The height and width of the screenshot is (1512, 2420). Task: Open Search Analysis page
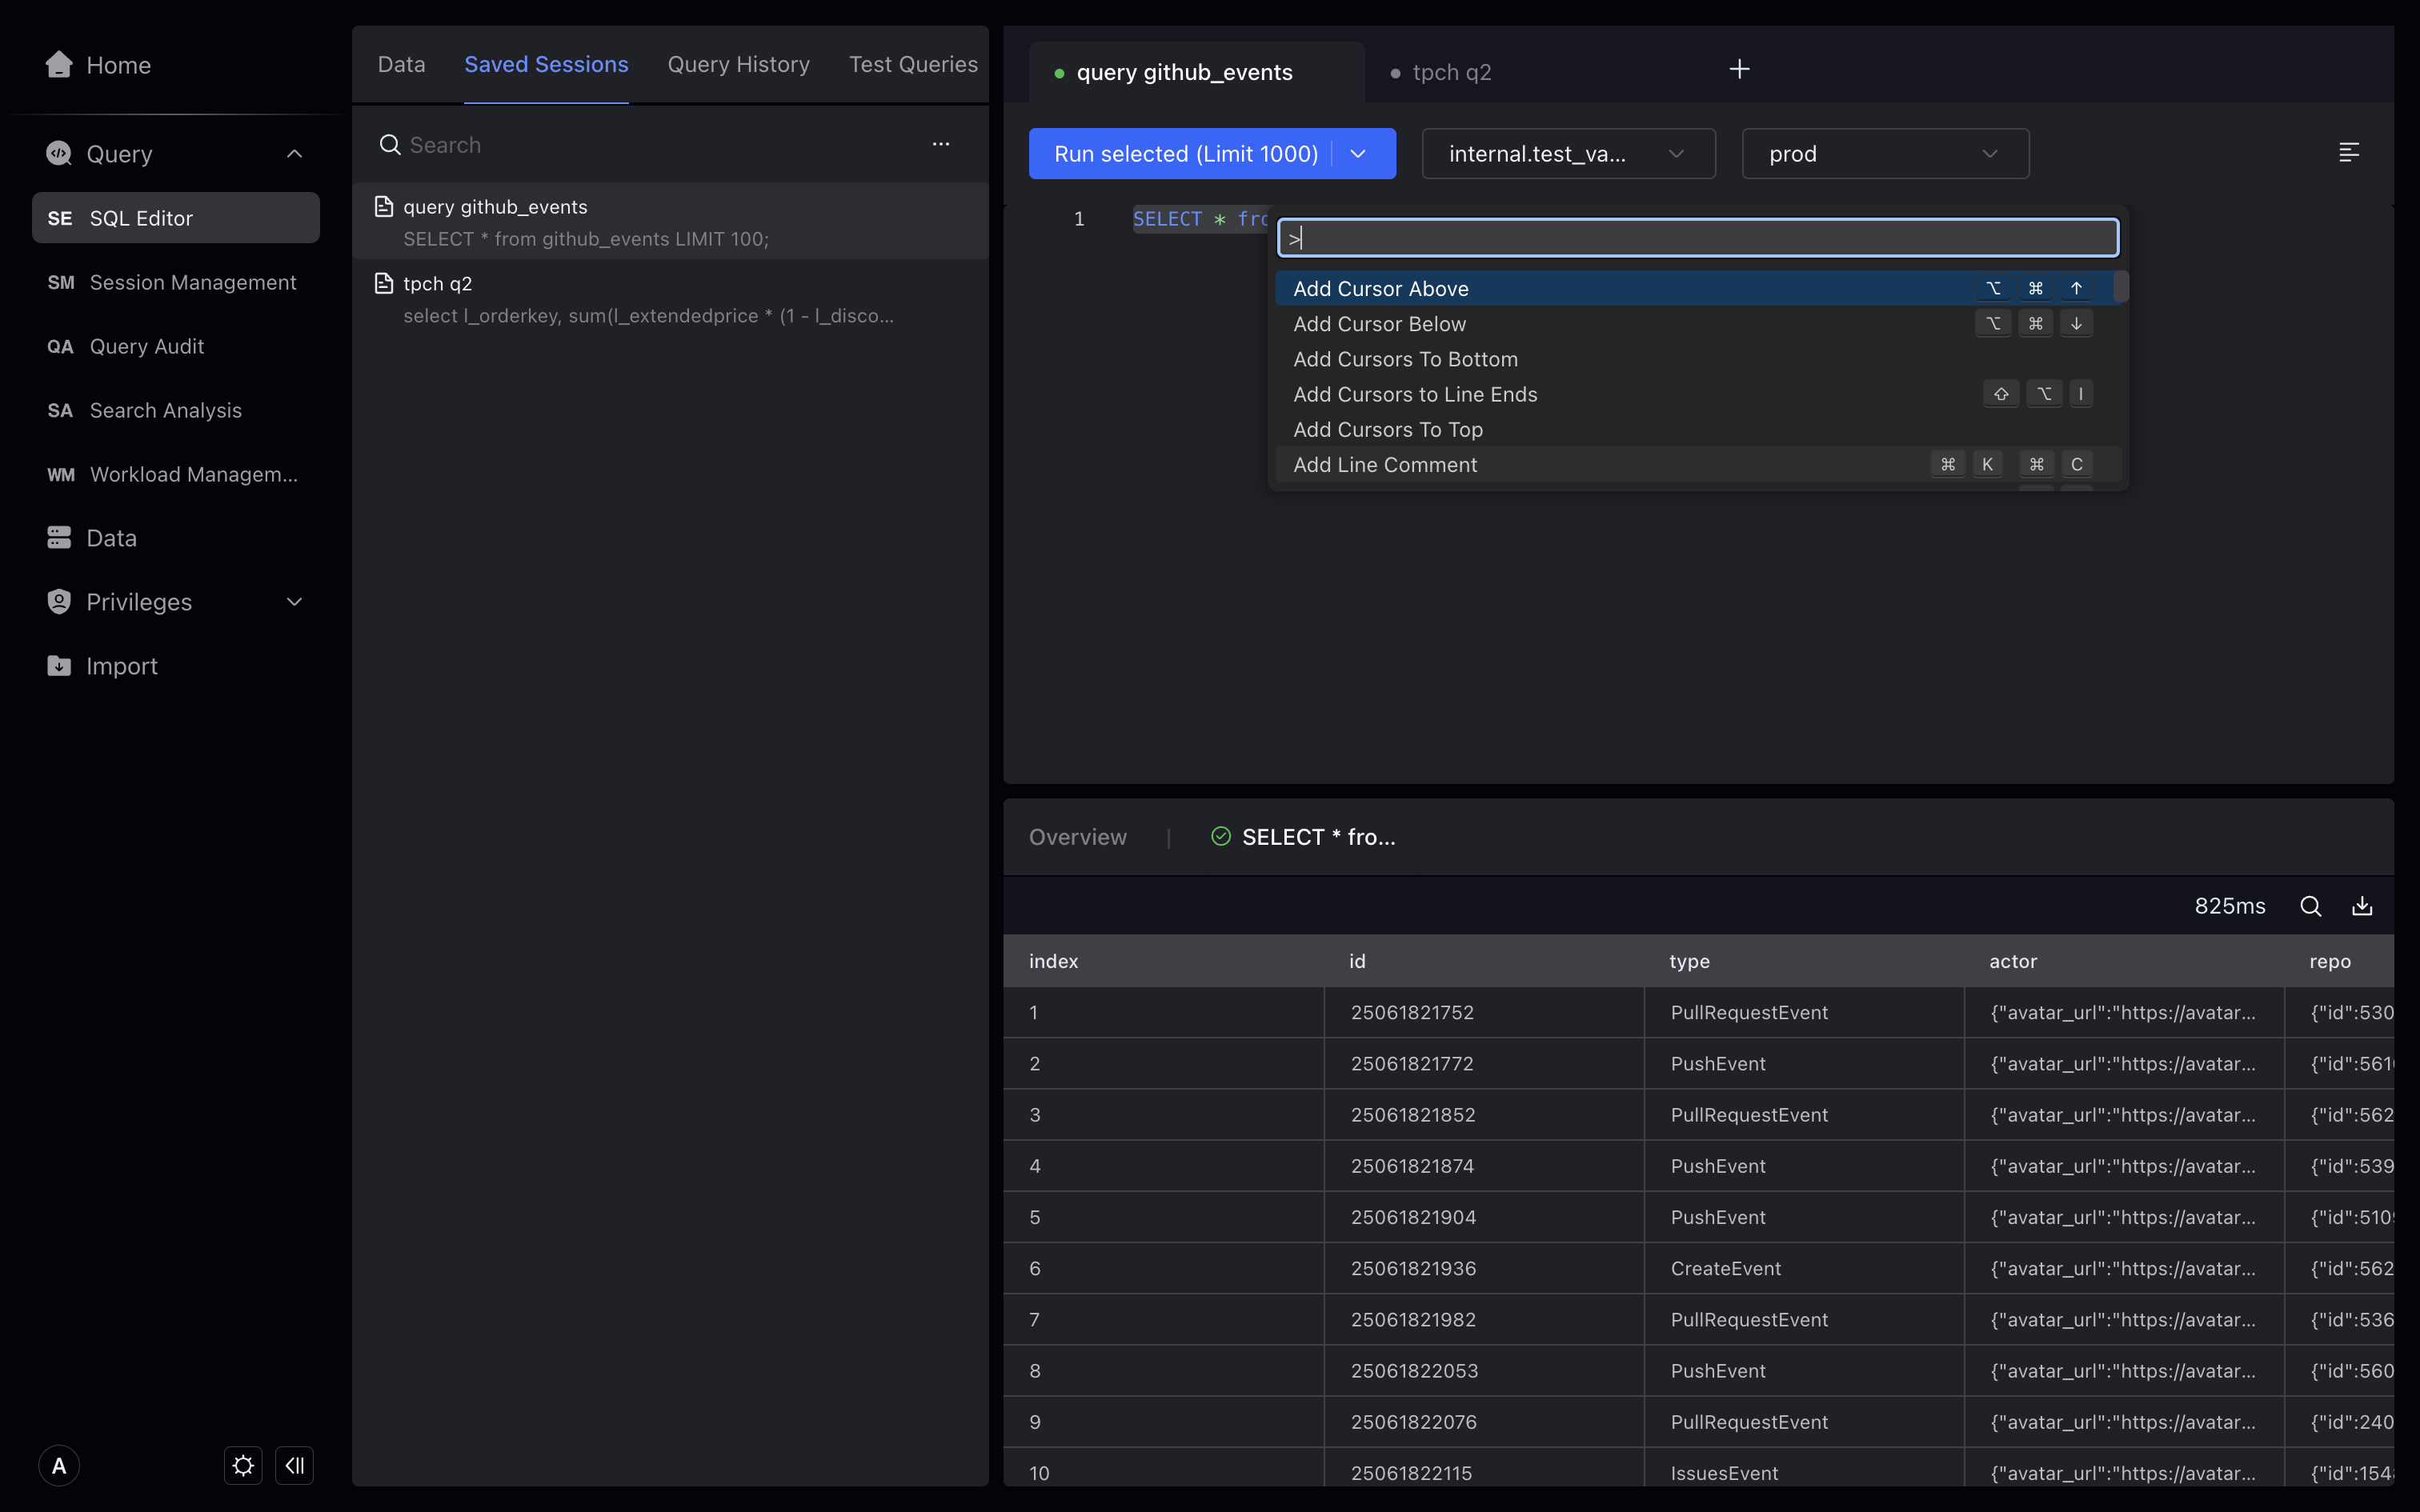[x=176, y=410]
